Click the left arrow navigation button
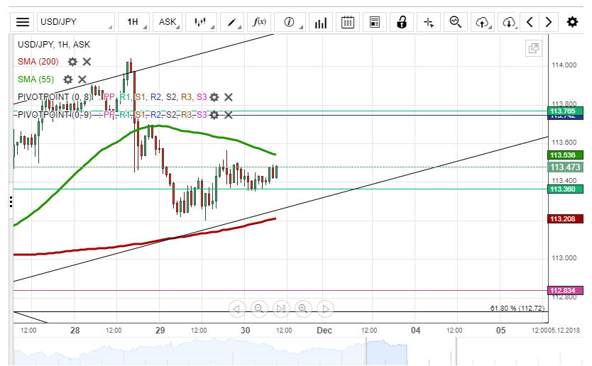This screenshot has height=366, width=592. tap(530, 22)
